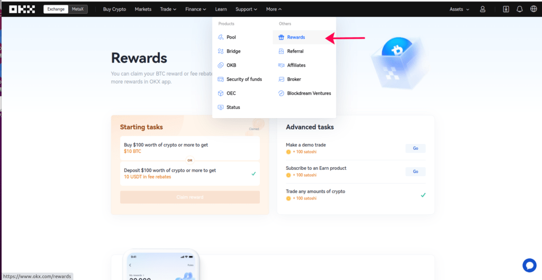The height and width of the screenshot is (280, 542).
Task: Click the Claim reward button
Action: 190,197
